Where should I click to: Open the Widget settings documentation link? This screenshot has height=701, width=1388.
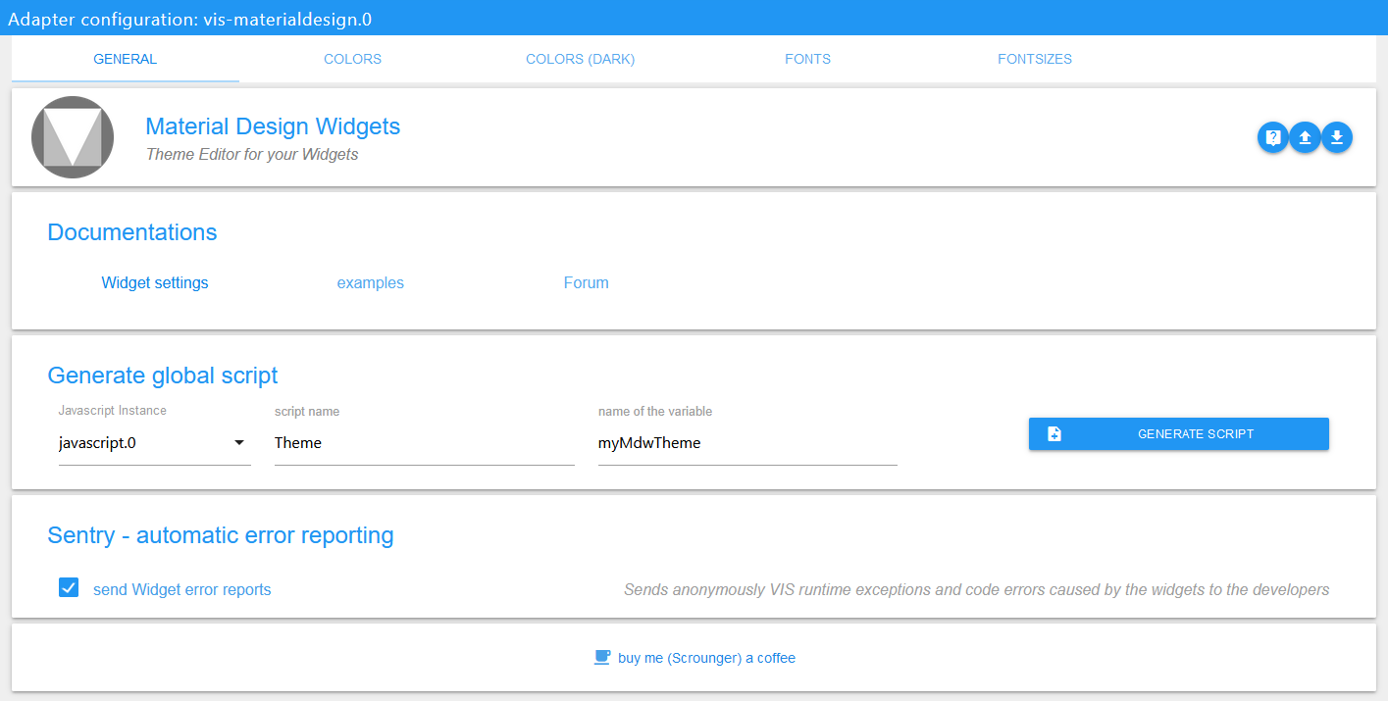tap(155, 282)
